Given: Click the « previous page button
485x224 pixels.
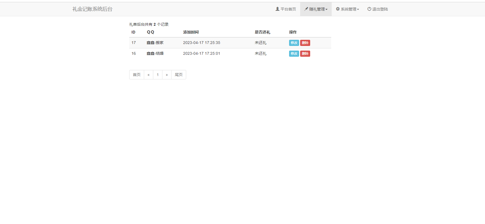Looking at the screenshot, I should coord(149,75).
